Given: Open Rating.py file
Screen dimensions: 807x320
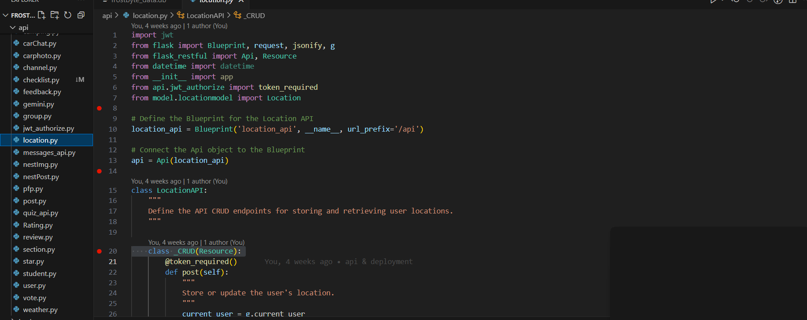Looking at the screenshot, I should click(x=38, y=225).
